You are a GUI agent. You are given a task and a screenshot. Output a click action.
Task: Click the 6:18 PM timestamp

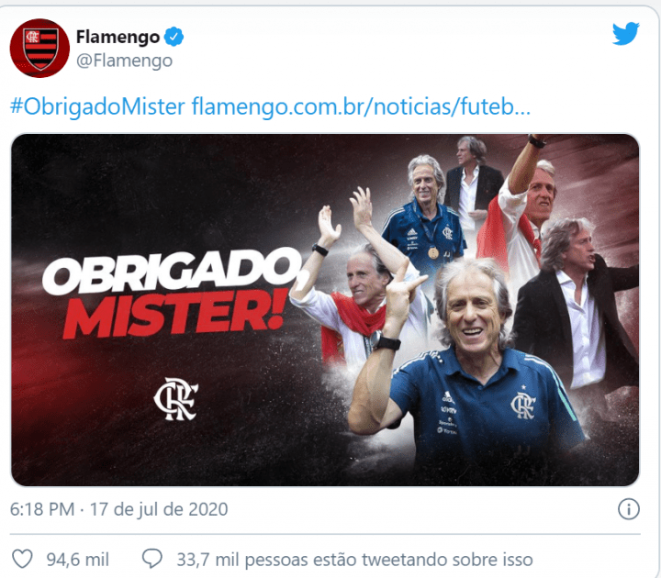(x=42, y=509)
